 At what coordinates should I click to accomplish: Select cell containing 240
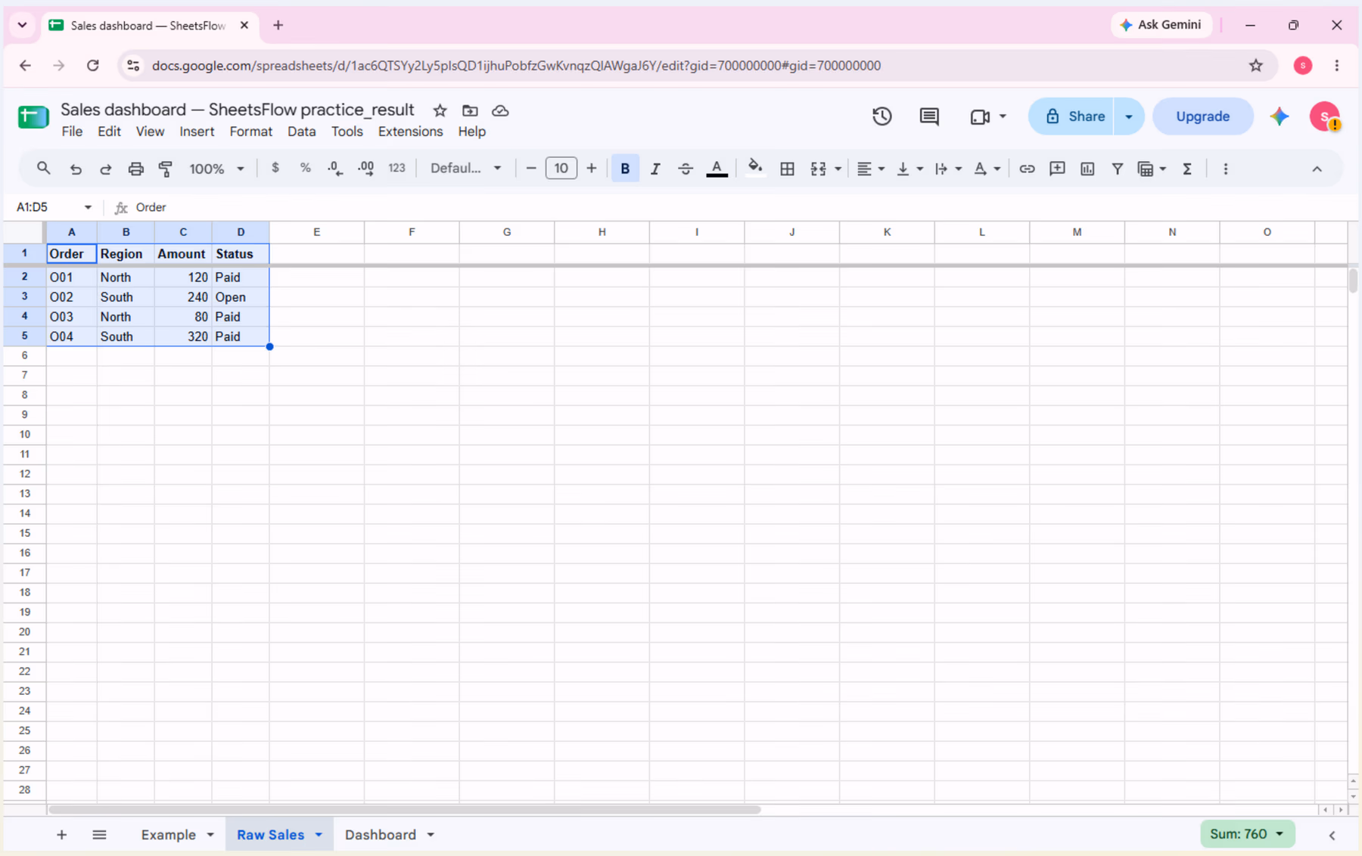coord(183,297)
